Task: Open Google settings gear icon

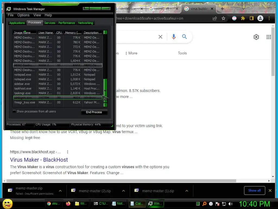Action: [x=256, y=37]
